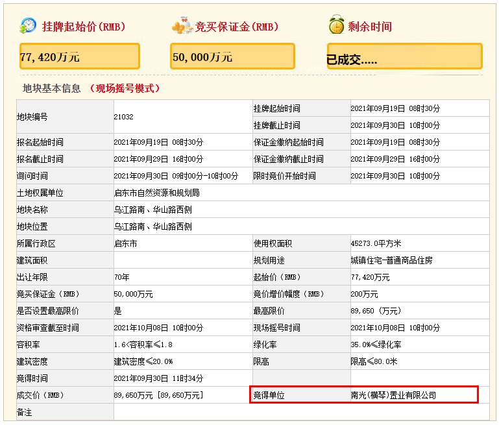This screenshot has height=425, width=499.
Task: Select 建筑密度≤20.0% value
Action: click(143, 361)
